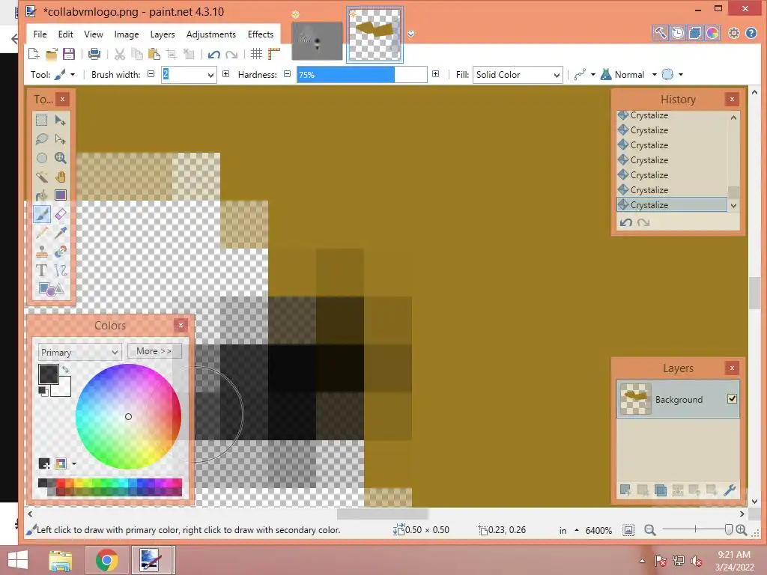Increase brush width with plus button
Image resolution: width=767 pixels, height=575 pixels.
[x=225, y=74]
